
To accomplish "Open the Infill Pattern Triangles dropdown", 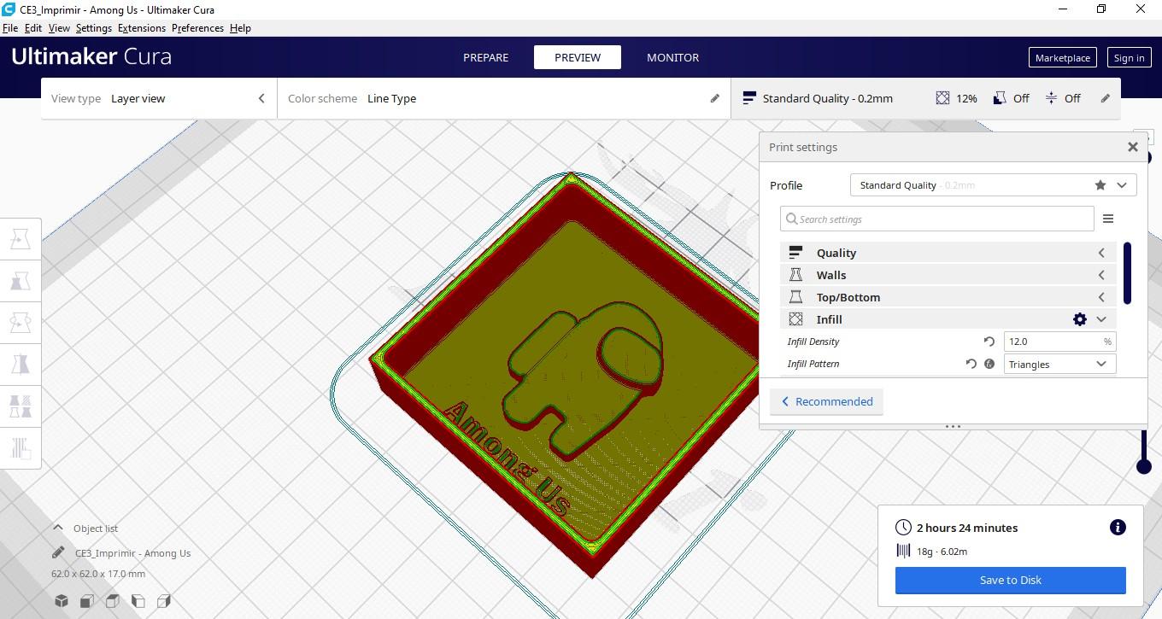I will tap(1059, 364).
